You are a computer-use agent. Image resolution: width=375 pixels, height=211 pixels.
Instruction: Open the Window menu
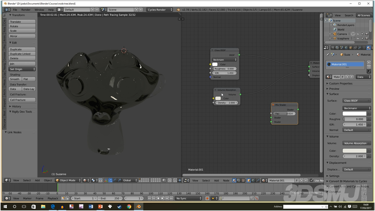click(x=39, y=10)
